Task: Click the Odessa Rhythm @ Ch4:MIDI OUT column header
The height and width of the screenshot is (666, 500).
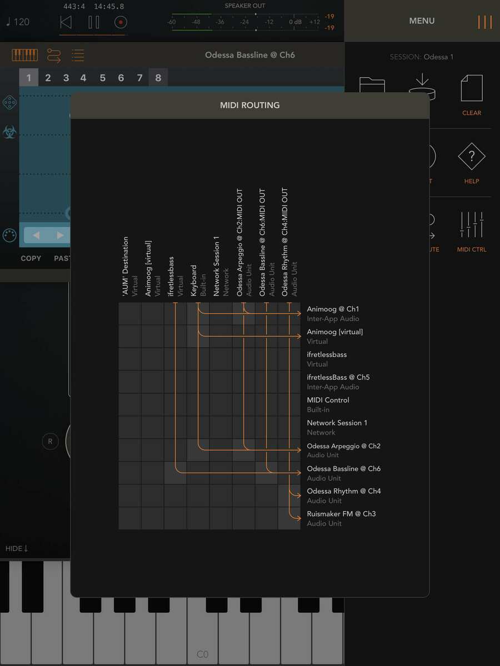Action: 289,243
